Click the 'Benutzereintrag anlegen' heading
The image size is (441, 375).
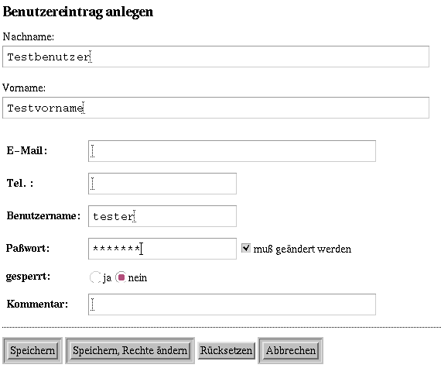(x=78, y=12)
